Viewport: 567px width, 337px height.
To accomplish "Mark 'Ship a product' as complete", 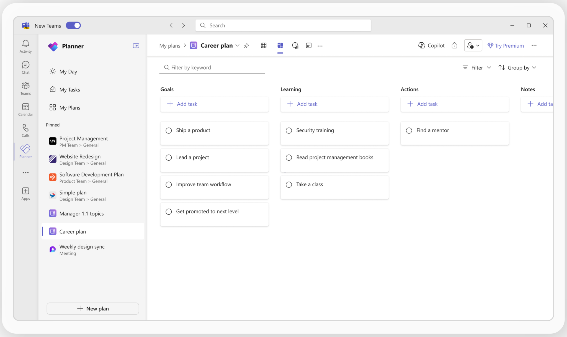I will 169,130.
